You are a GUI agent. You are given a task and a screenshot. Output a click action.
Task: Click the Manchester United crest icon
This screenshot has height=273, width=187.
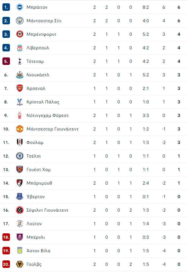tap(20, 129)
